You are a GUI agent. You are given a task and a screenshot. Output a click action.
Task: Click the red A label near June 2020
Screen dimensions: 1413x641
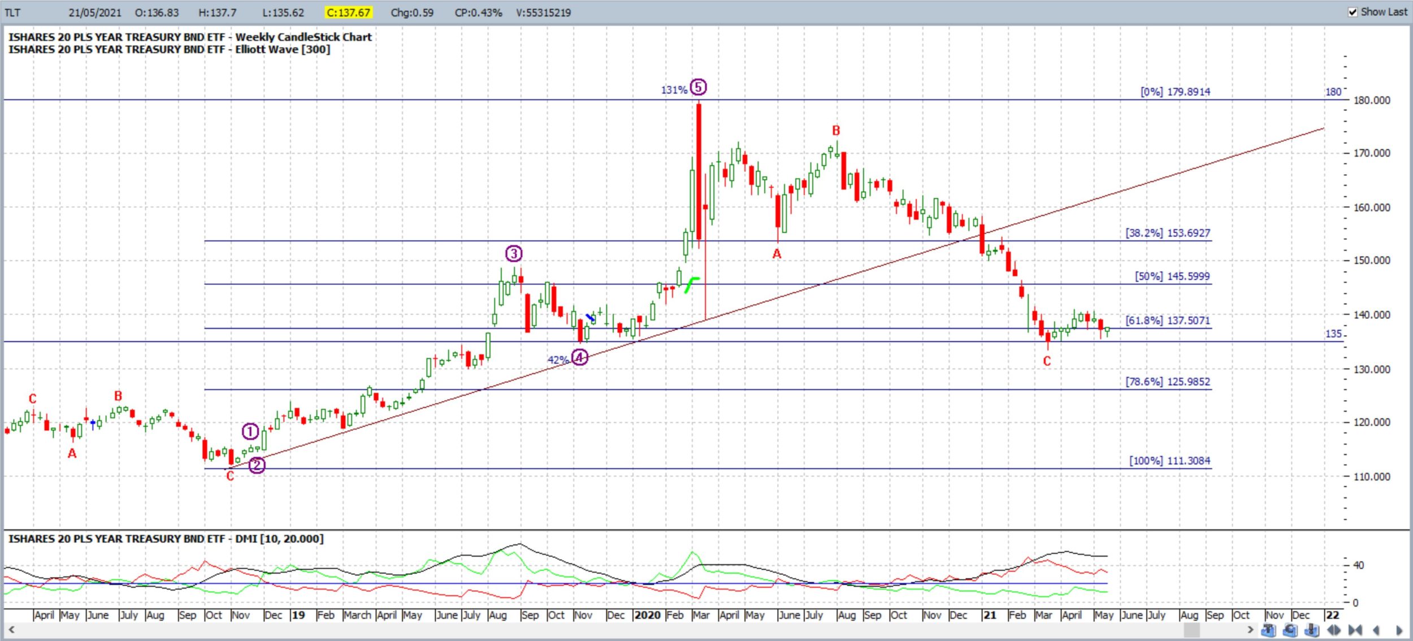click(777, 254)
